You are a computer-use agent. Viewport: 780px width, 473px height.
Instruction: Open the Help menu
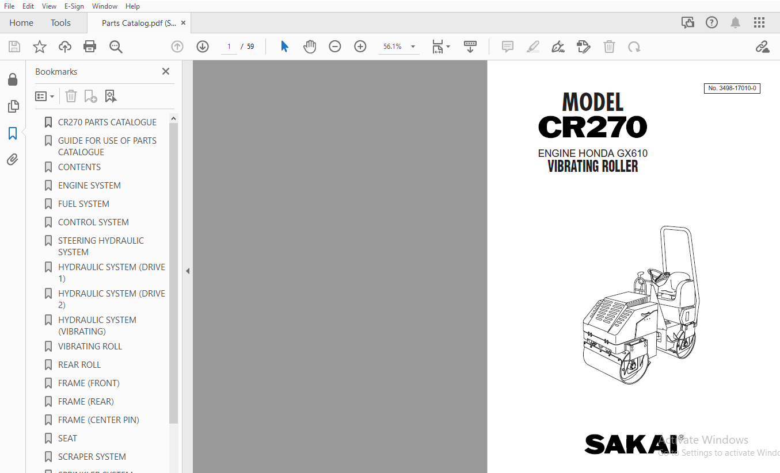click(132, 6)
